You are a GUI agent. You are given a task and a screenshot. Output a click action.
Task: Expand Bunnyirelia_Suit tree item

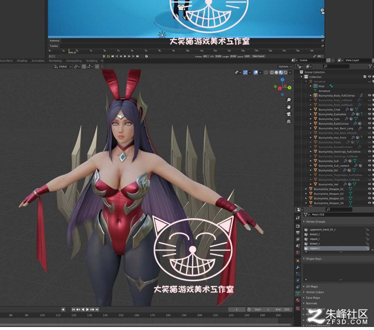click(311, 161)
